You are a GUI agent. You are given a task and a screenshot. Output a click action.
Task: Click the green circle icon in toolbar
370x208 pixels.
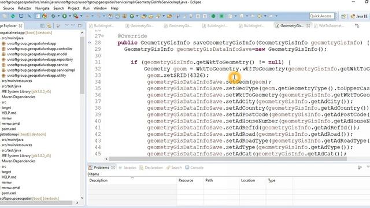(x=213, y=16)
